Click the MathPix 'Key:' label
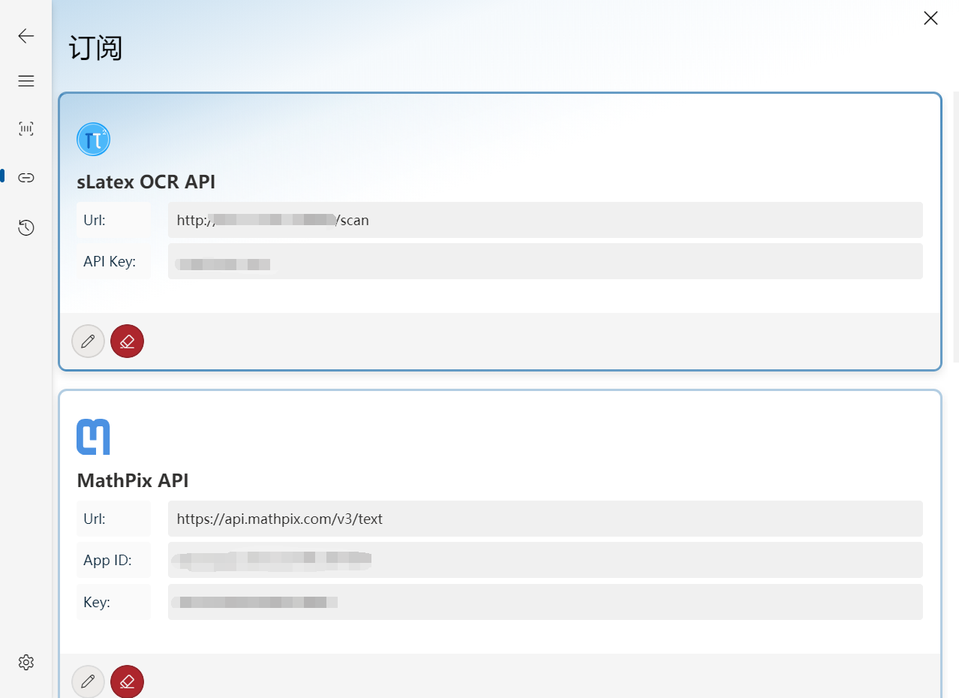This screenshot has height=698, width=959. 97,602
